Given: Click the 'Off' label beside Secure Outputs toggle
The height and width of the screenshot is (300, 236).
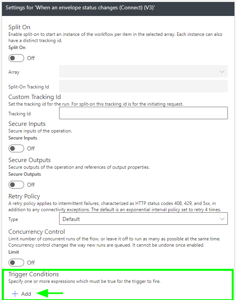Looking at the screenshot, I should tap(31, 184).
